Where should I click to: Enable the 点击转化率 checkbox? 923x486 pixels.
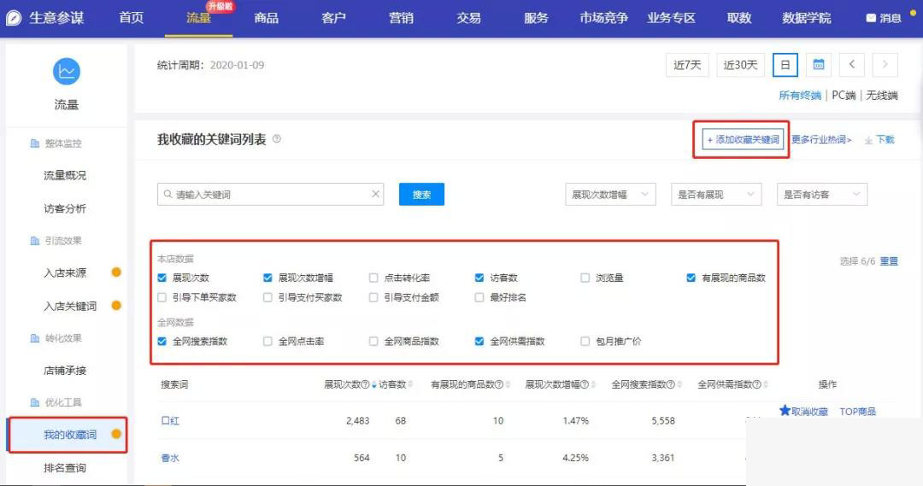373,278
